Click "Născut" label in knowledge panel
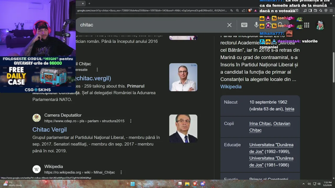The width and height of the screenshot is (335, 188). click(231, 102)
